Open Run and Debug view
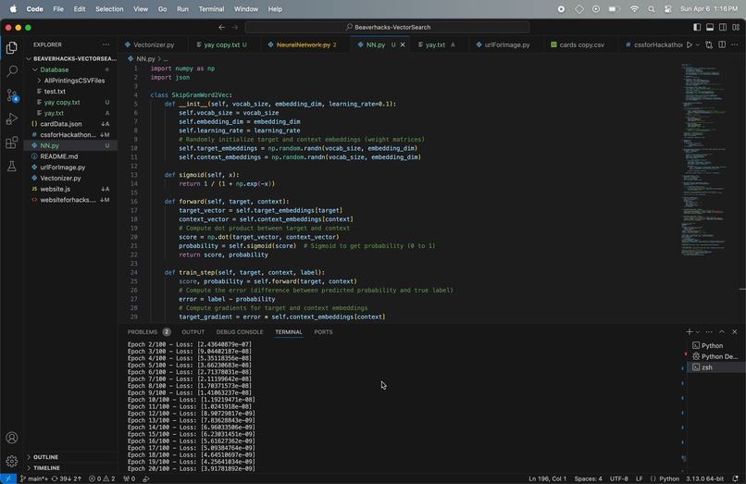 coord(11,118)
